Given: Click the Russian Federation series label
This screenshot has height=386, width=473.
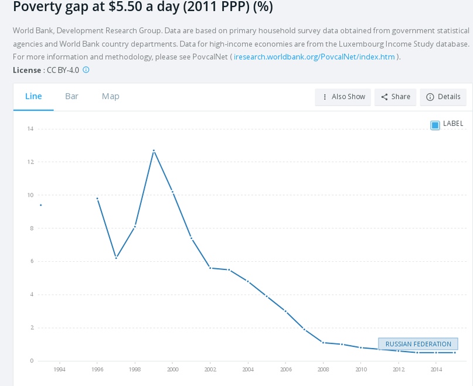Looking at the screenshot, I should [418, 344].
